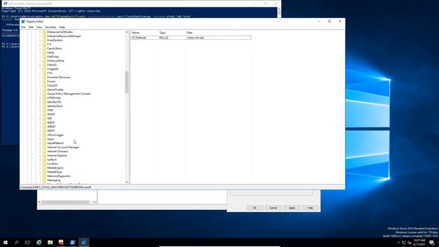The image size is (439, 247).
Task: Click the MemoryDiagnostic folder icon
Action: (44, 176)
